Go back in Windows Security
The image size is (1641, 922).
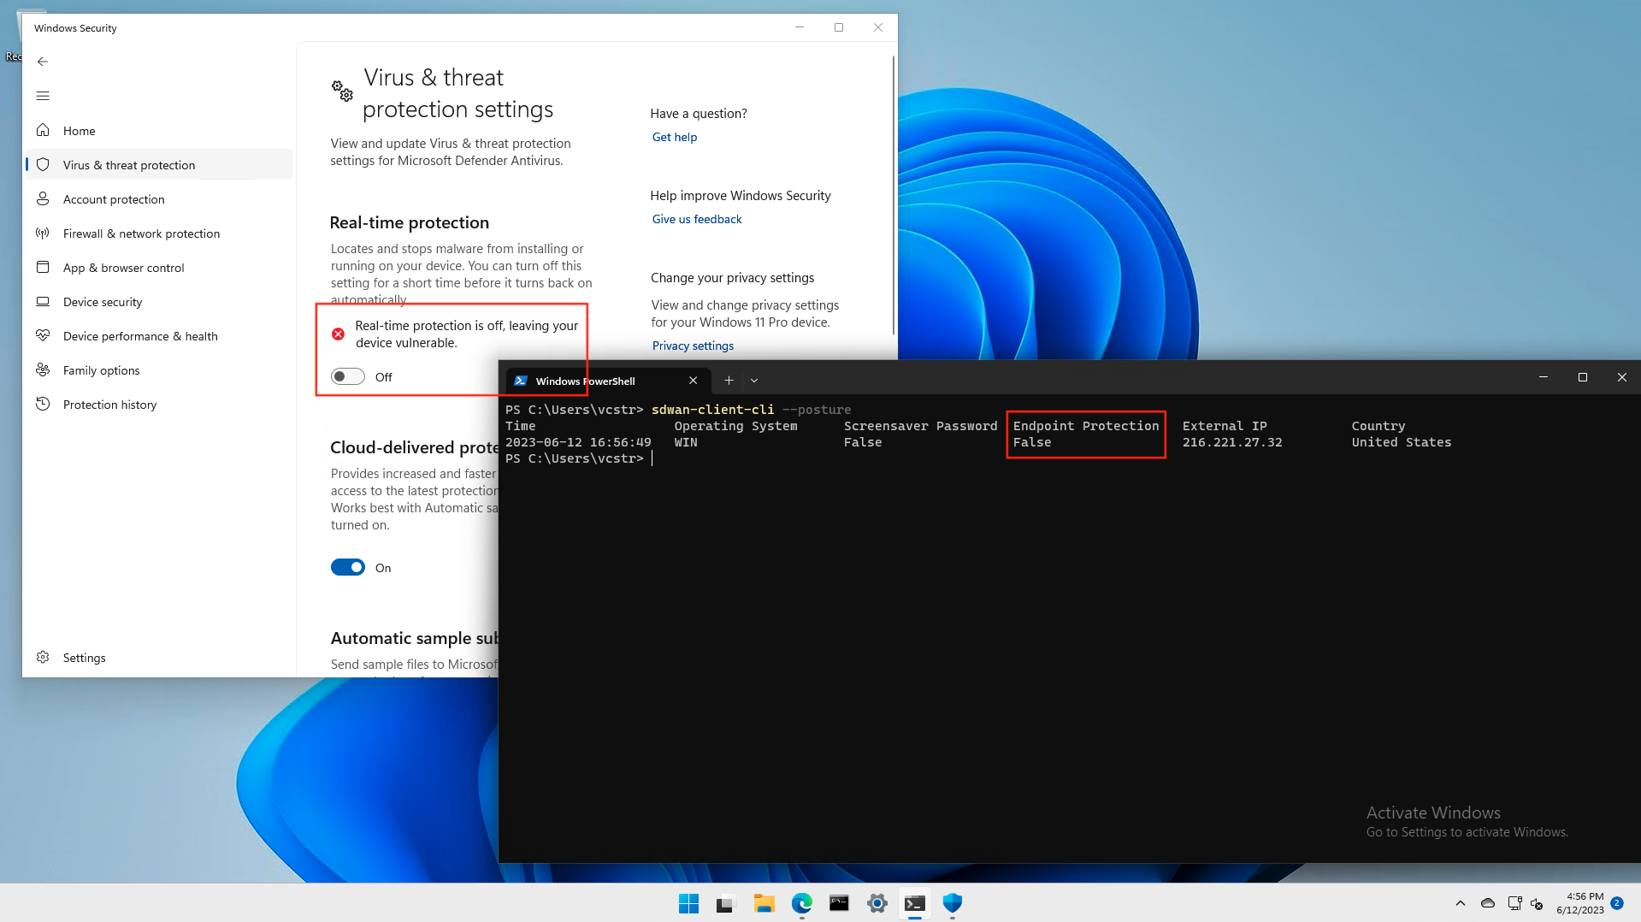tap(43, 62)
